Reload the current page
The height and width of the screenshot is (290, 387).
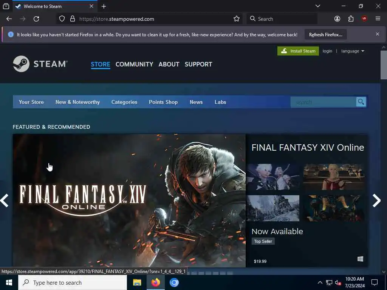pos(36,19)
